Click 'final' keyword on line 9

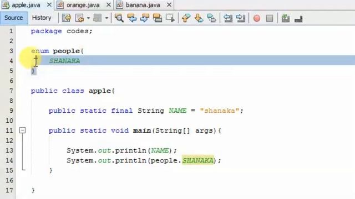pos(122,111)
